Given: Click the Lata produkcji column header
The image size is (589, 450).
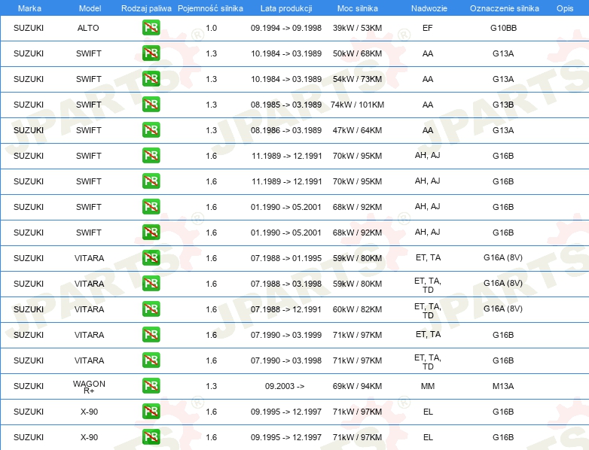Looking at the screenshot, I should pyautogui.click(x=286, y=8).
